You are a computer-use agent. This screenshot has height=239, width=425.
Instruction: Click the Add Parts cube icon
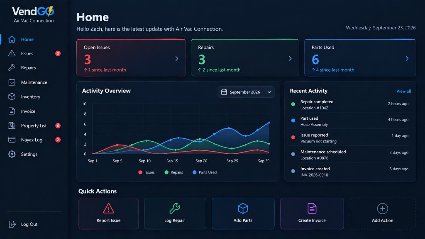coord(243,208)
